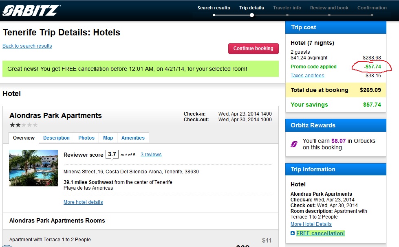Click the Search results progress marker dot
This screenshot has width=399, height=247.
214,15
